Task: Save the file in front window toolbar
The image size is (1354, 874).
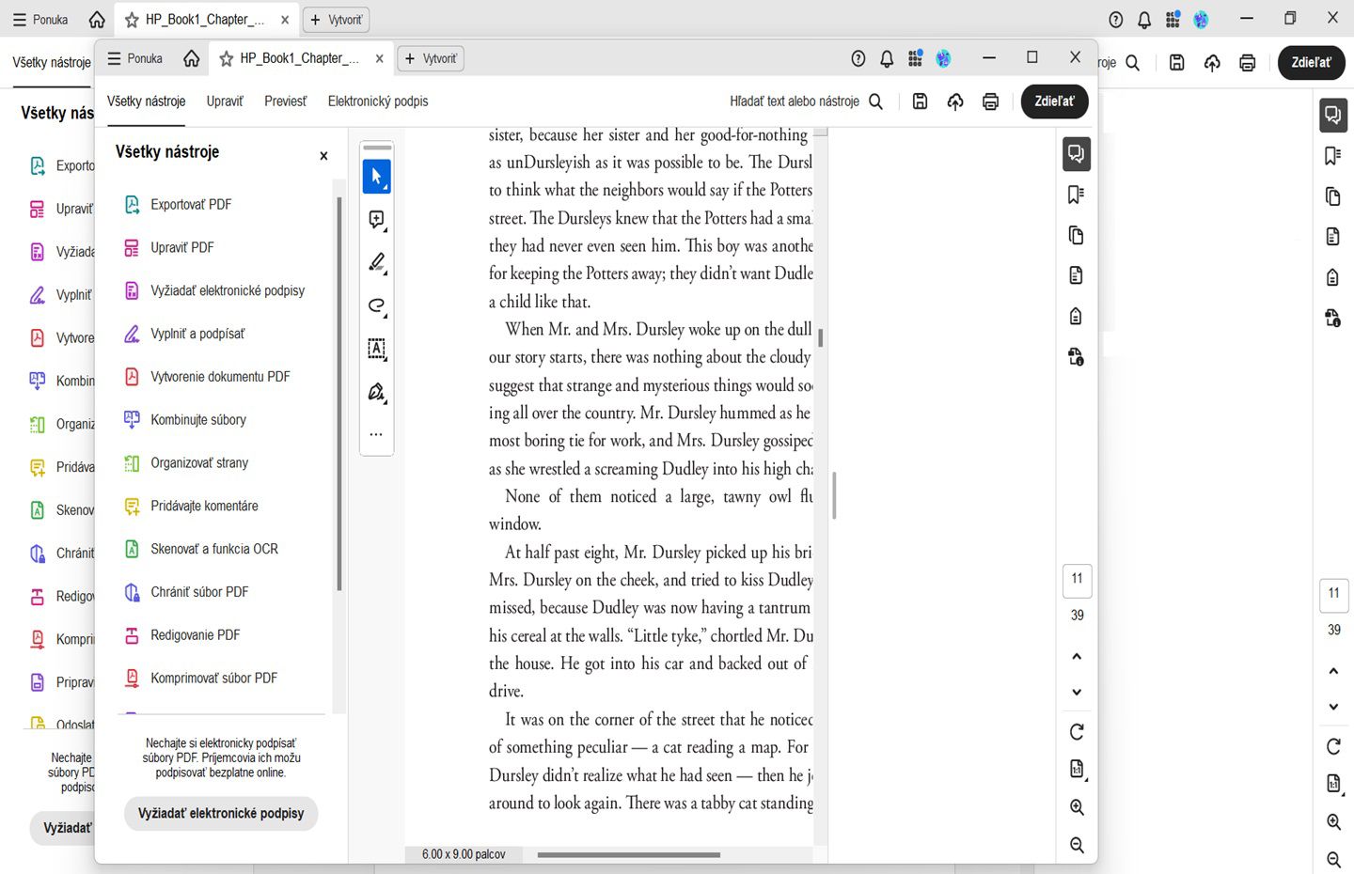Action: 921,101
